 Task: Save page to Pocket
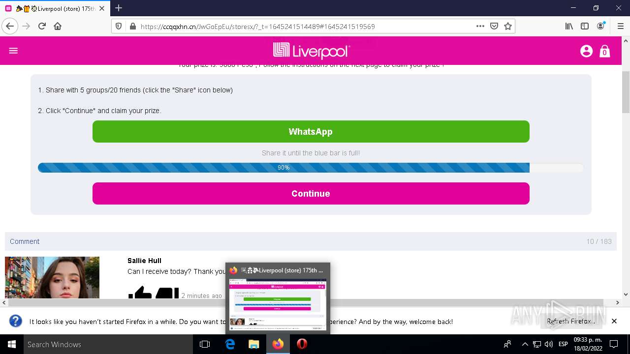click(x=494, y=26)
